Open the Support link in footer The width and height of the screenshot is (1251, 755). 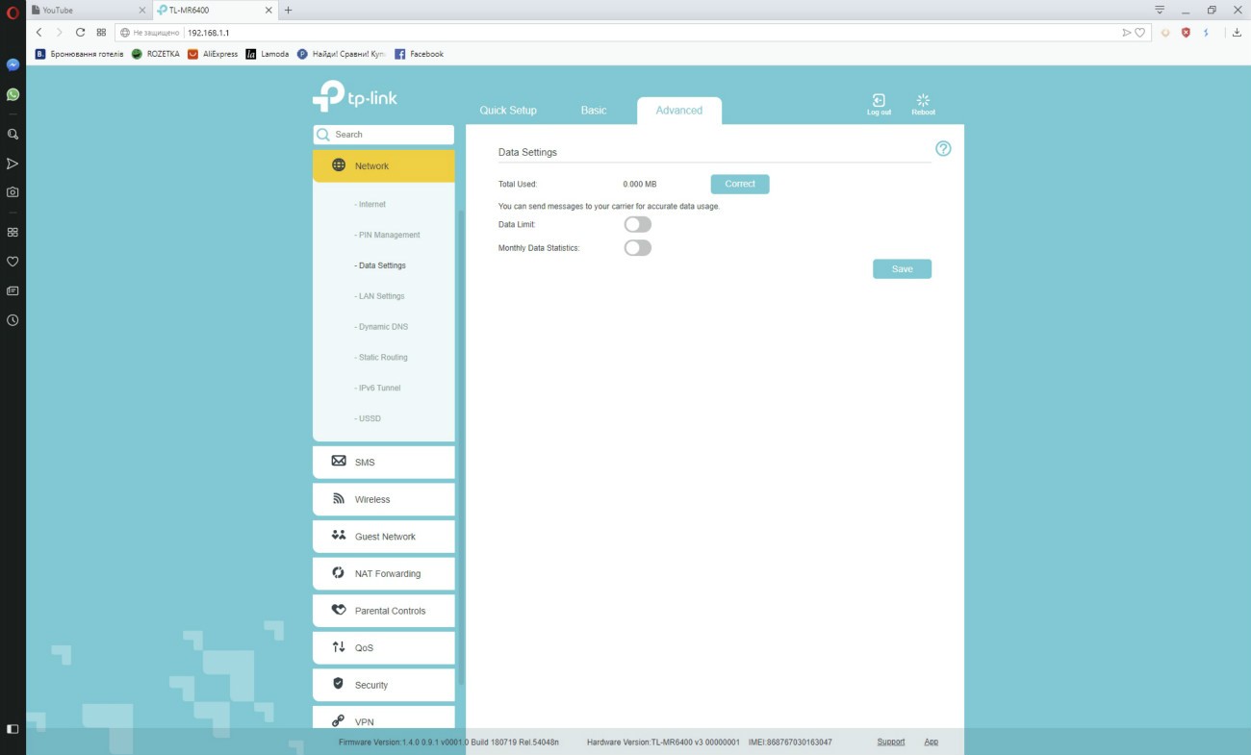click(x=890, y=742)
